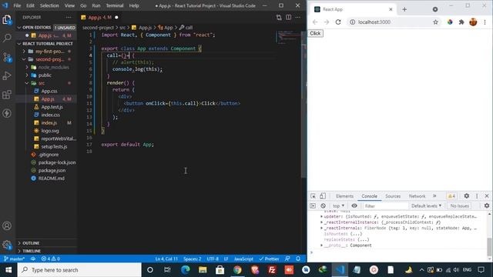Screen dimensions: 493x277
Task: Open Manage gear in VS Code activity bar
Action: (7, 245)
